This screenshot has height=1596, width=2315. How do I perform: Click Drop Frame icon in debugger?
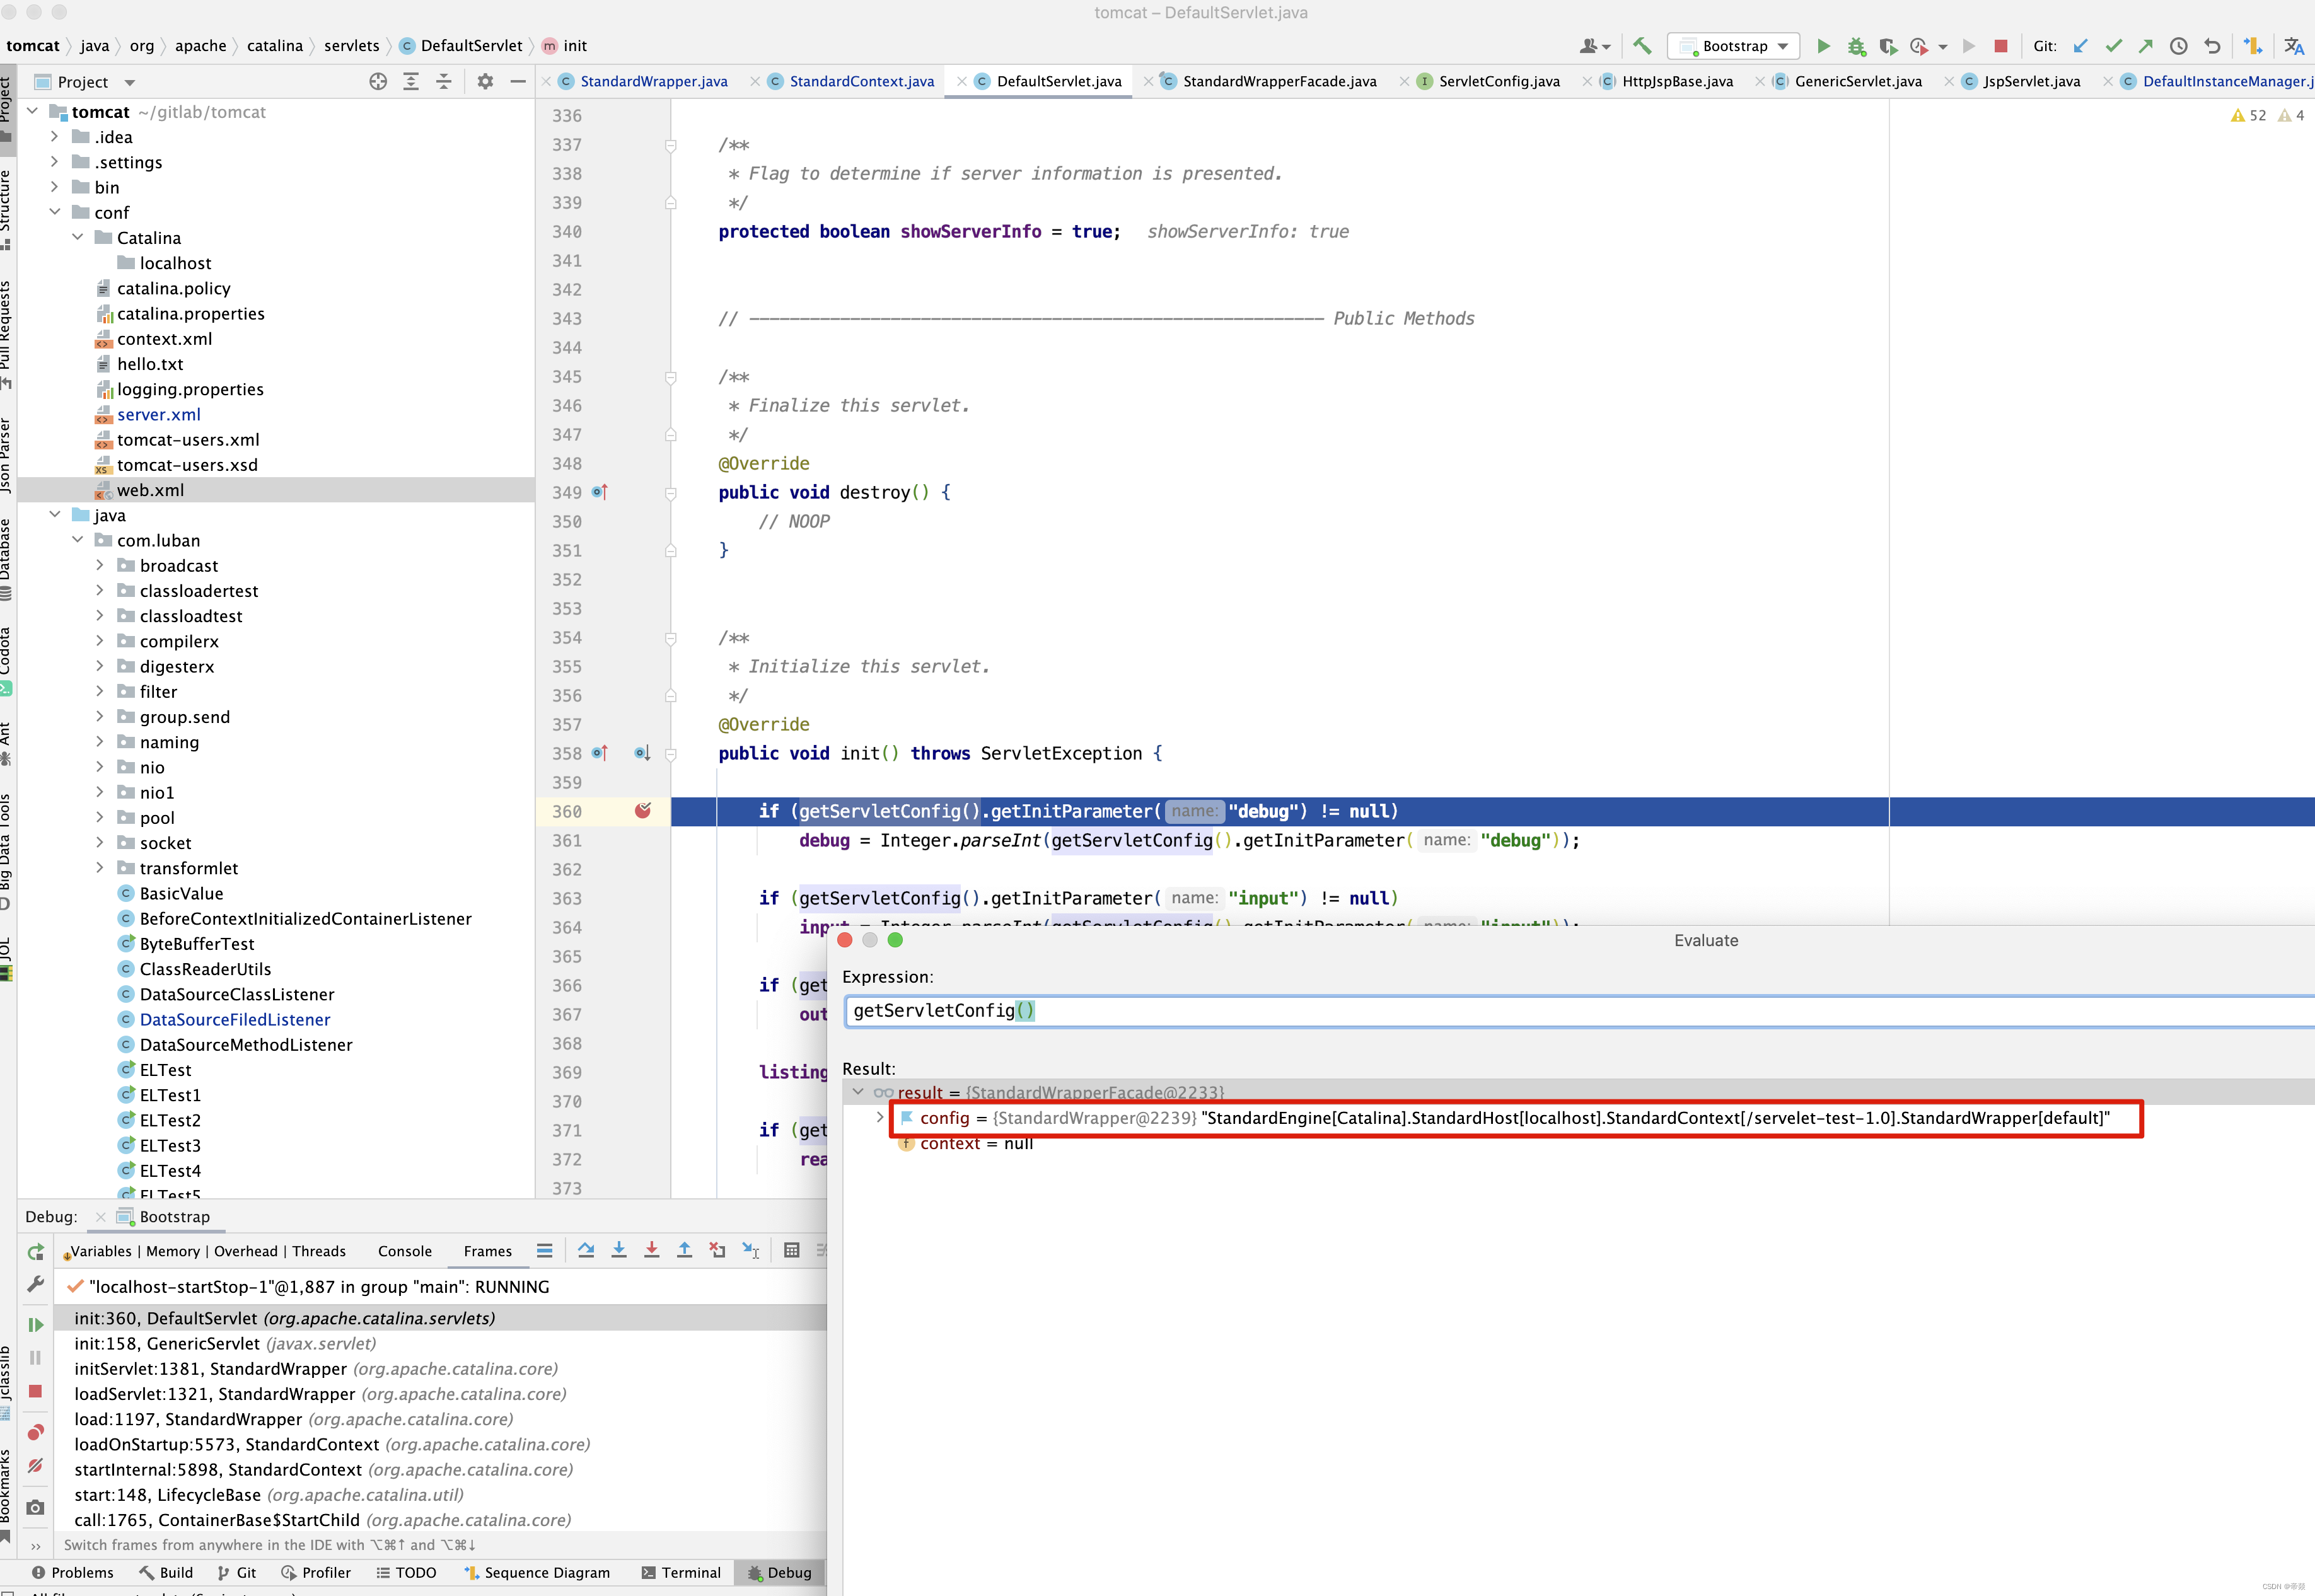pyautogui.click(x=717, y=1250)
